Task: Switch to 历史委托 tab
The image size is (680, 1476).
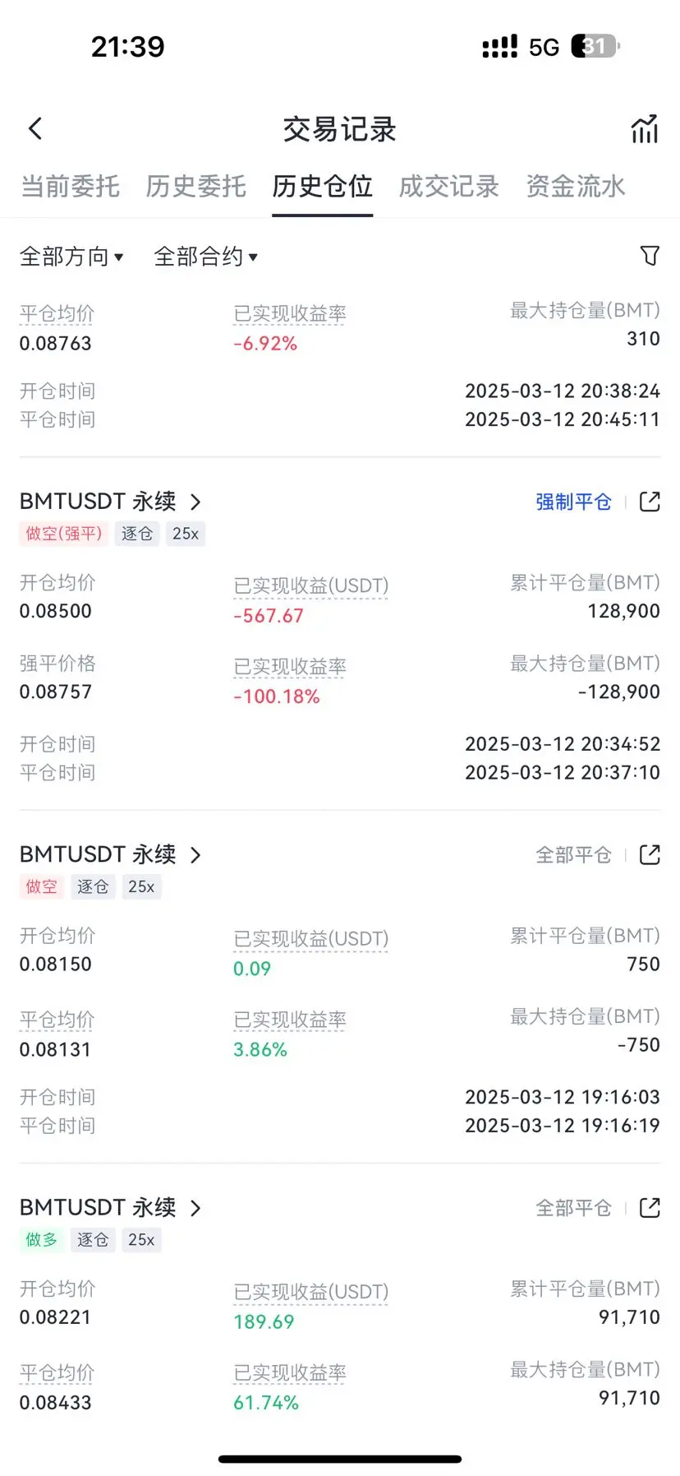Action: [x=196, y=187]
